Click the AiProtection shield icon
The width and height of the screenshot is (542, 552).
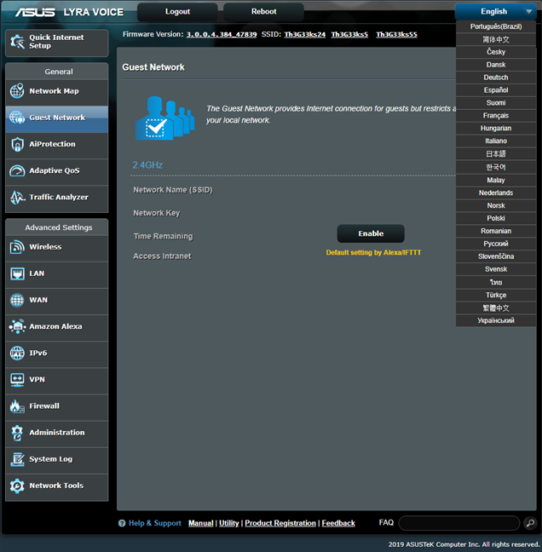[17, 144]
